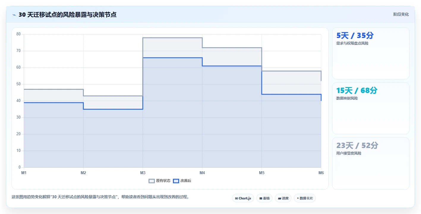Viewport: 421px width, 214px height.
Task: Click the 80 y-axis tick label
Action: (x=18, y=34)
